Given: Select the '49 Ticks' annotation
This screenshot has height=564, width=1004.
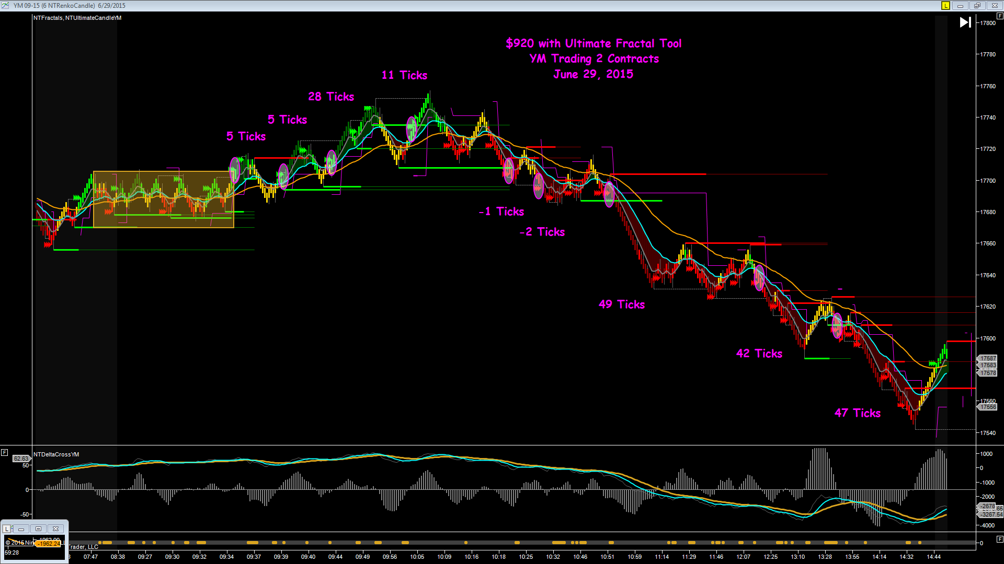Looking at the screenshot, I should pyautogui.click(x=622, y=304).
